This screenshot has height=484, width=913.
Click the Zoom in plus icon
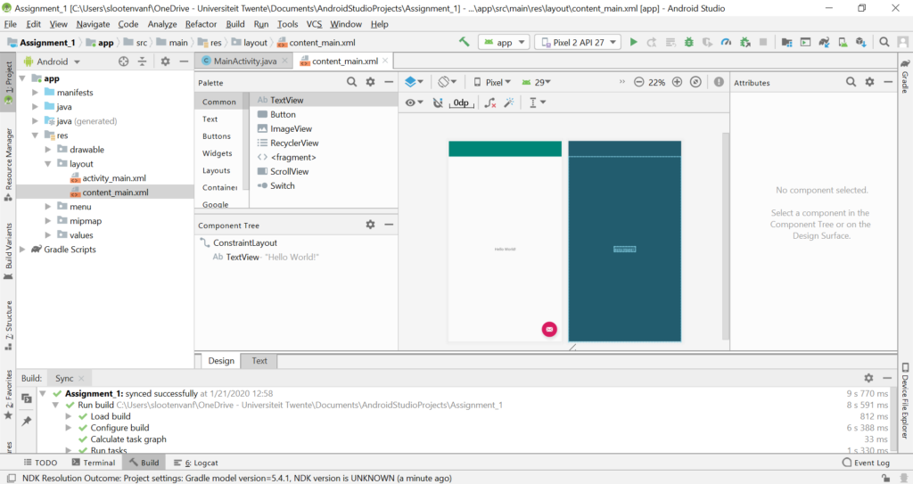tap(678, 82)
